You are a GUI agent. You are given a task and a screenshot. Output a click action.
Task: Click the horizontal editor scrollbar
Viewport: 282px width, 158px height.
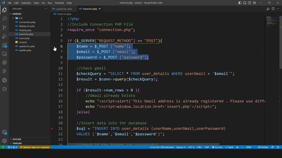pyautogui.click(x=144, y=144)
